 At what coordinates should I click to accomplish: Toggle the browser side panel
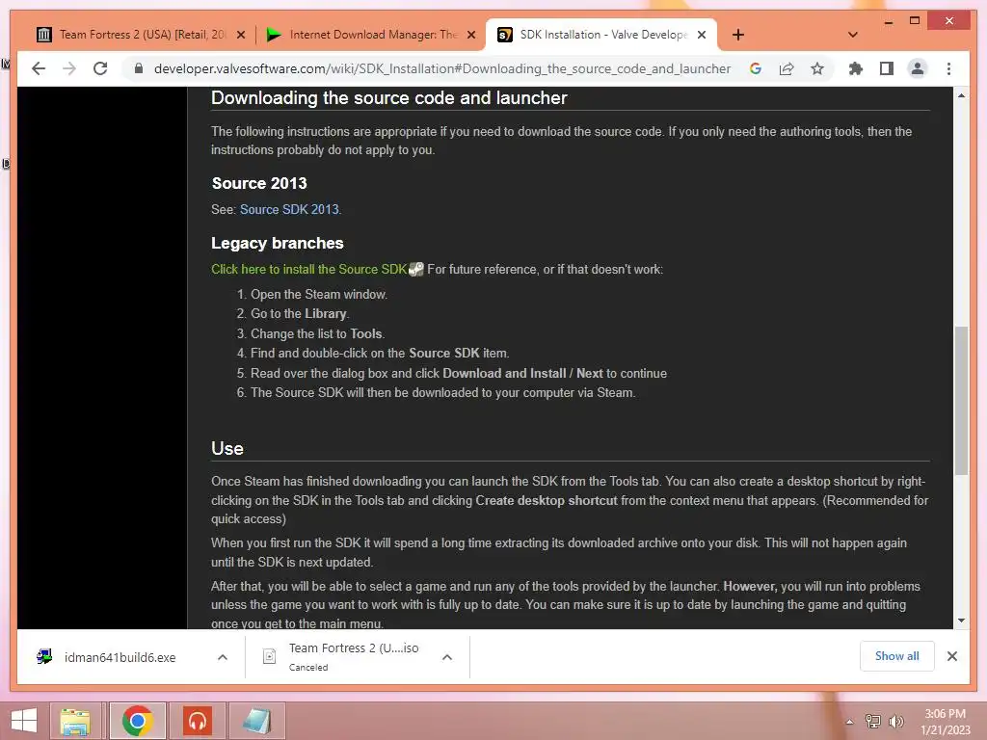coord(887,68)
